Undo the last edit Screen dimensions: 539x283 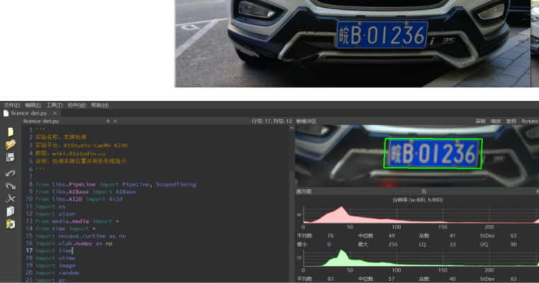pos(11,173)
